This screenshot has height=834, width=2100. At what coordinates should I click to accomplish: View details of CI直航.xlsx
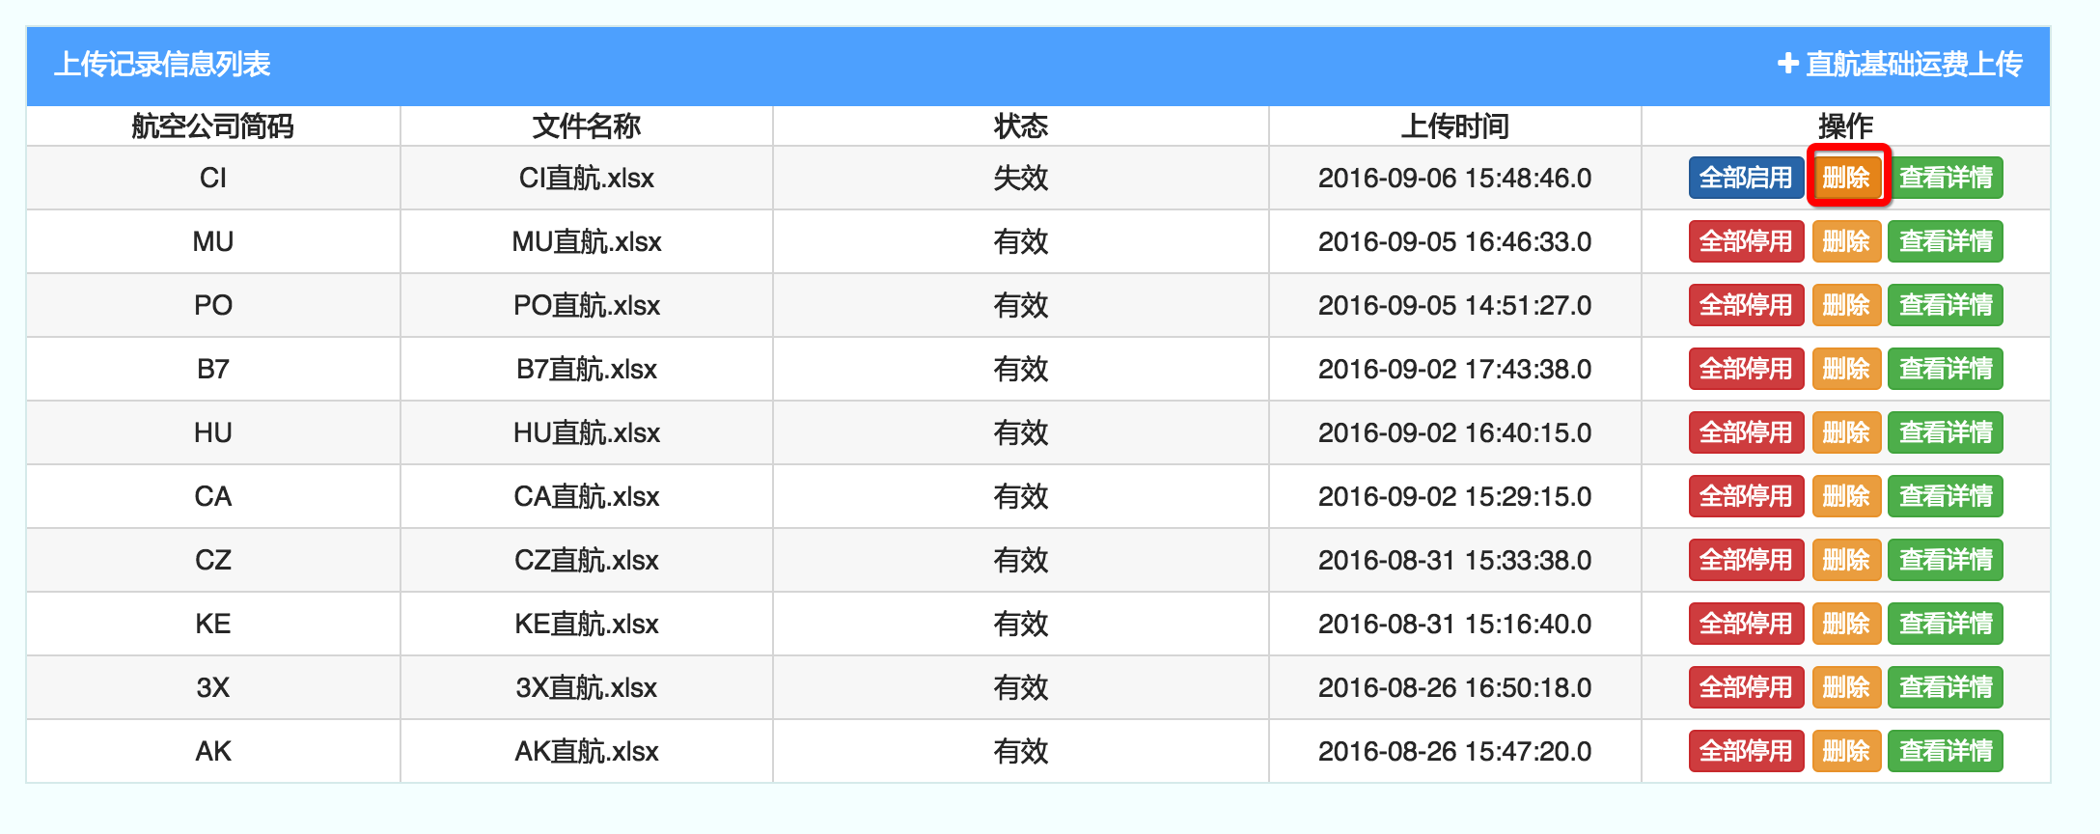(x=1945, y=178)
